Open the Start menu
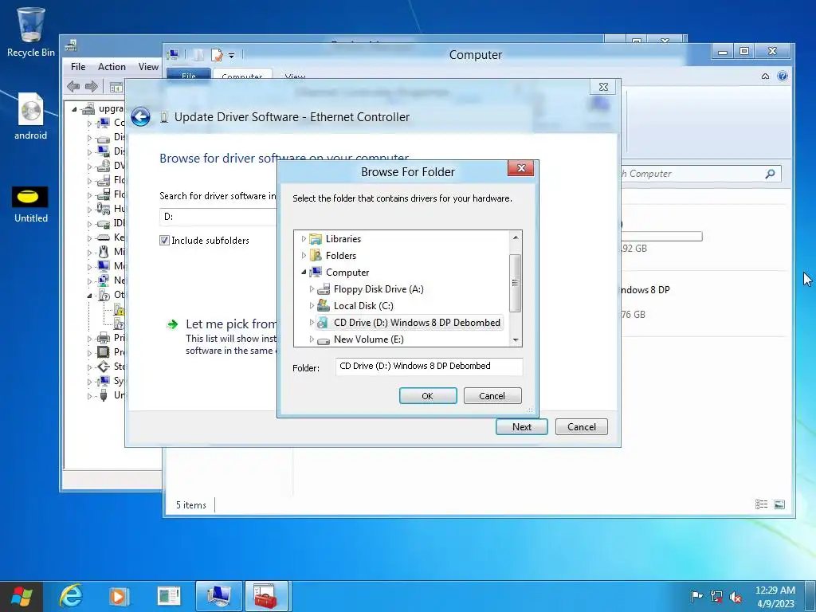The image size is (816, 612). pyautogui.click(x=22, y=596)
